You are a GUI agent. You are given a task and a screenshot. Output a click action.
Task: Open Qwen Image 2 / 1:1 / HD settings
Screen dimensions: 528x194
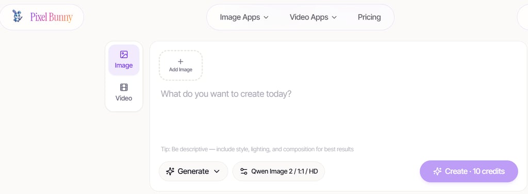click(278, 171)
